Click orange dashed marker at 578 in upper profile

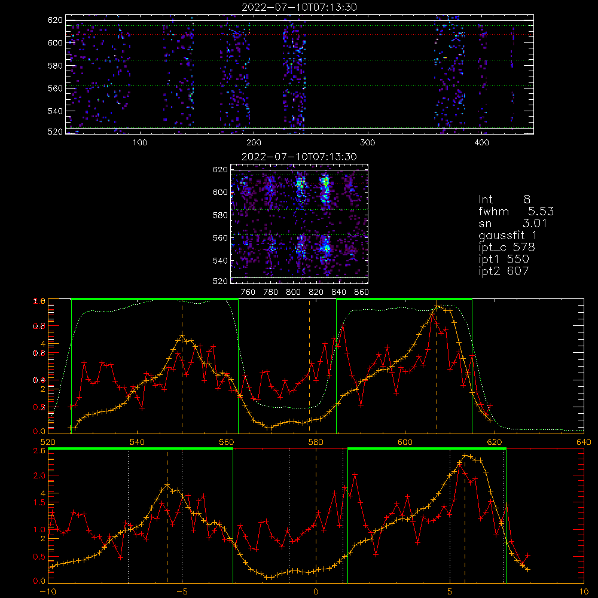[309, 366]
